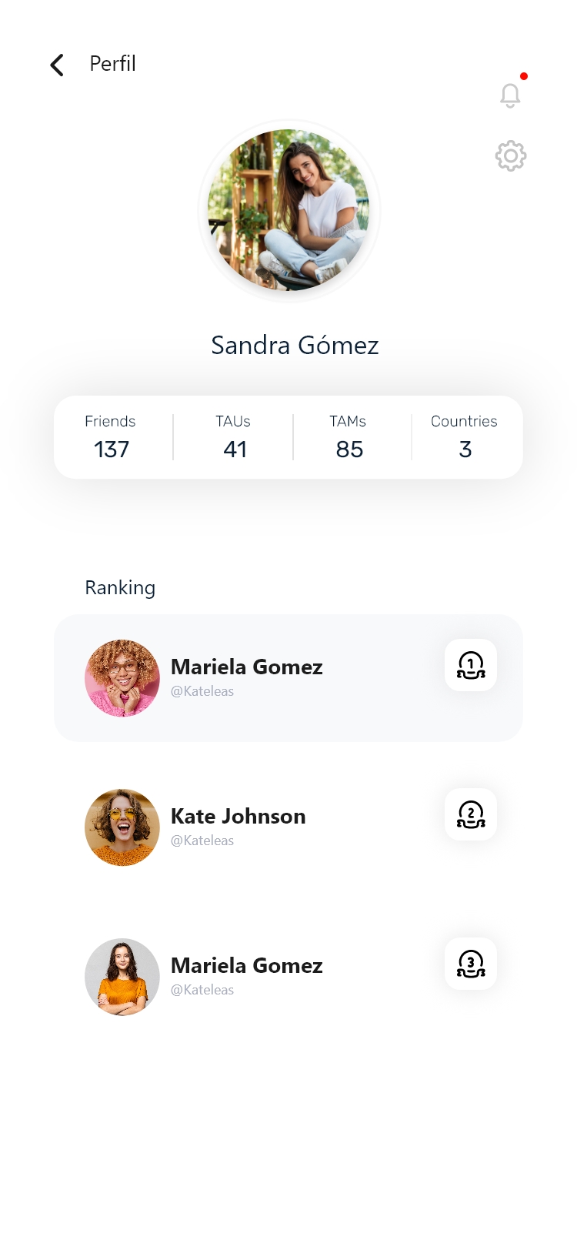Open the Countries stat showing 3

[465, 437]
